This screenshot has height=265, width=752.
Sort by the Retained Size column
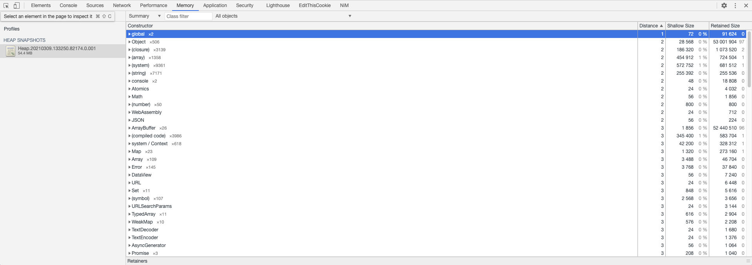(725, 26)
